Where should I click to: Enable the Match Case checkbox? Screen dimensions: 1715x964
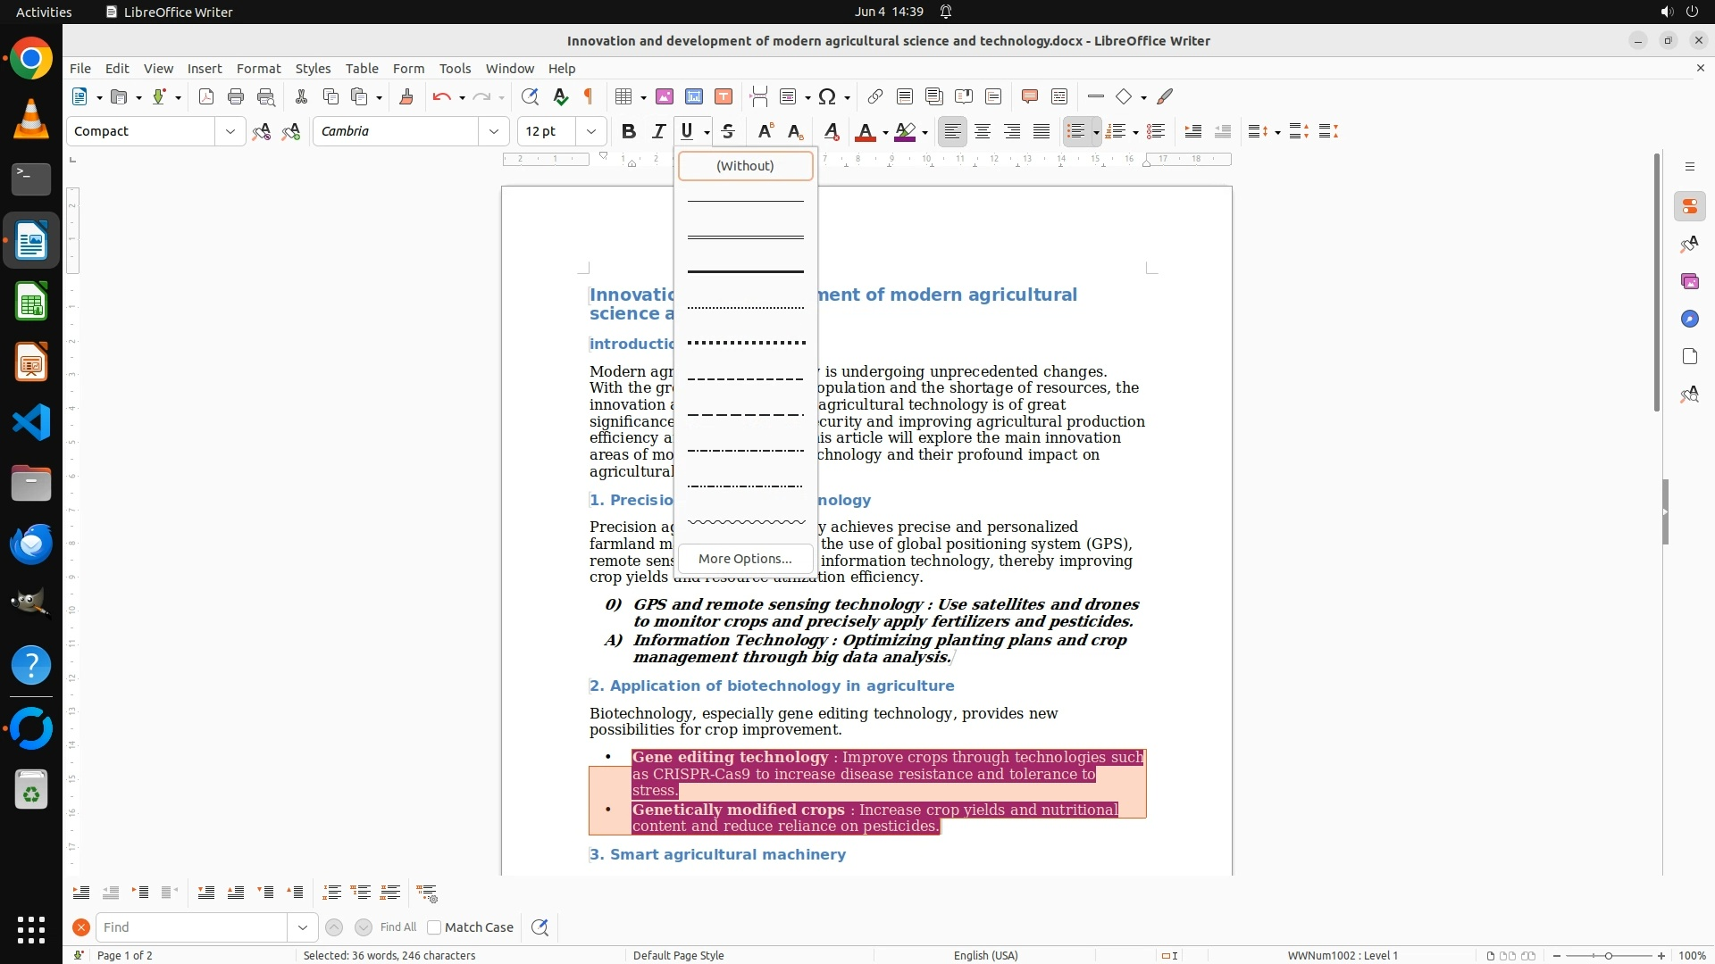point(435,927)
